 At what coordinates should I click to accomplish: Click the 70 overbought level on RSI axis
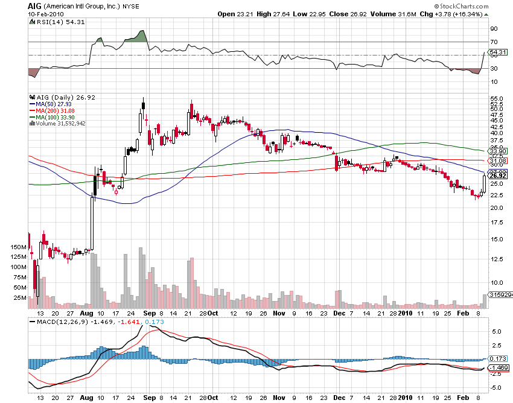pyautogui.click(x=494, y=42)
